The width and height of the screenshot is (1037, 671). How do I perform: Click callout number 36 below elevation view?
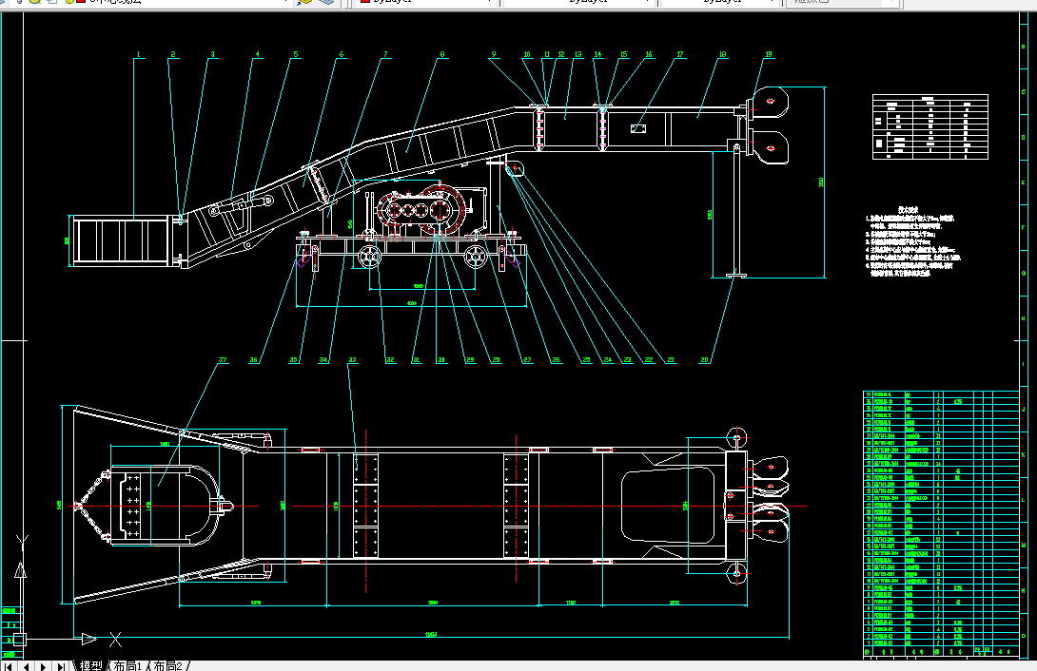[x=253, y=360]
